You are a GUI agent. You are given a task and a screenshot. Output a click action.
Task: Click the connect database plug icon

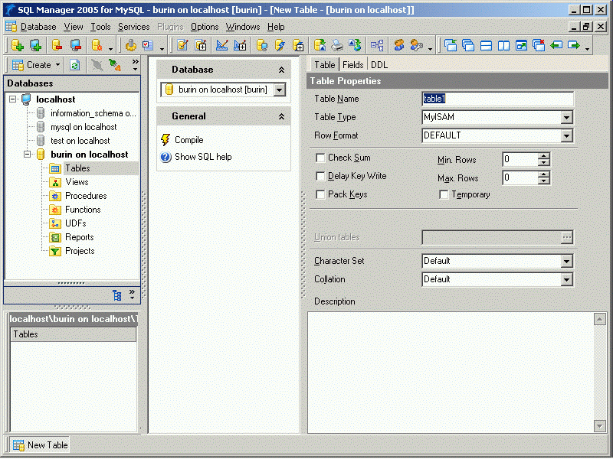(x=114, y=65)
